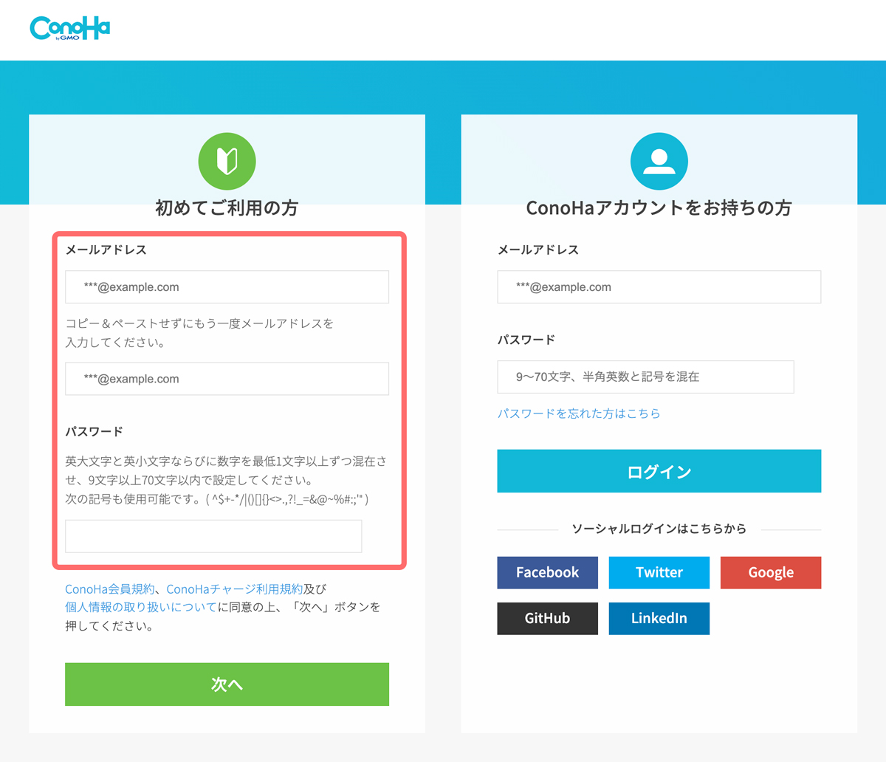Click the ConoHaアカウントをお持ちの方 heading
886x762 pixels.
coord(659,208)
